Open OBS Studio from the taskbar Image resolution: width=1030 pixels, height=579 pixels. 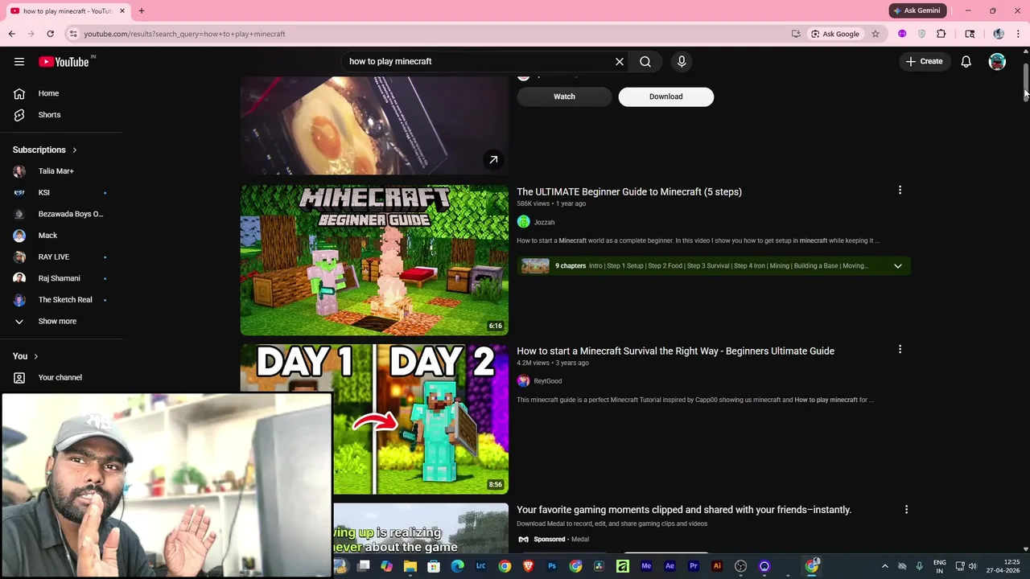[741, 566]
